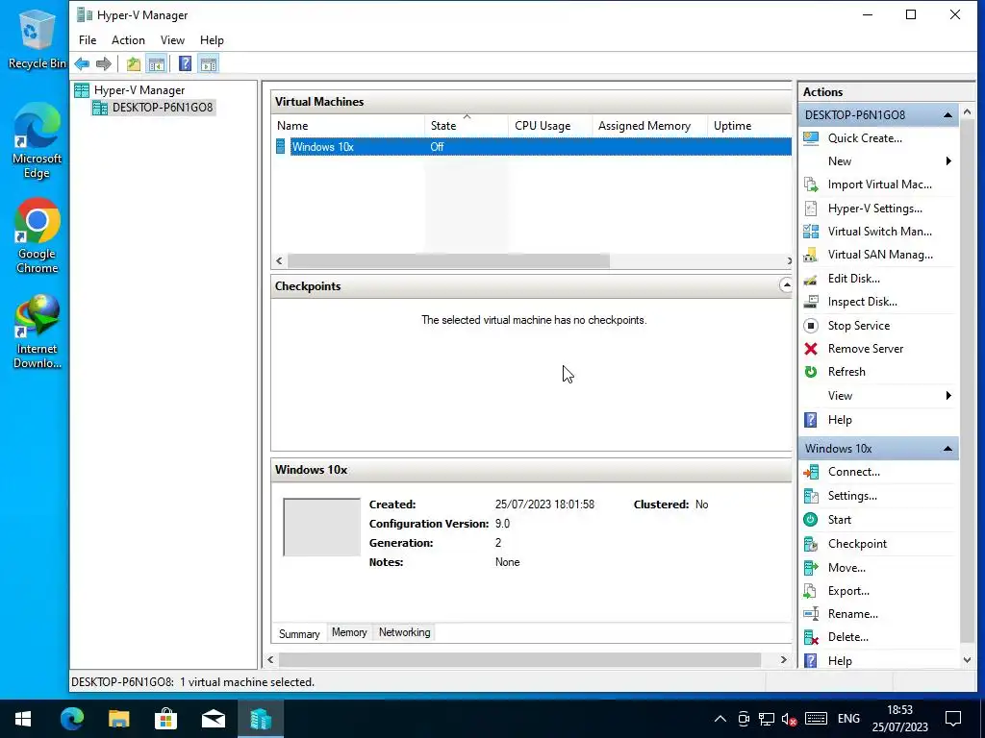Toggle the Show/Hide Console Tree toolbar icon
Screen dimensions: 985x738
pos(157,63)
